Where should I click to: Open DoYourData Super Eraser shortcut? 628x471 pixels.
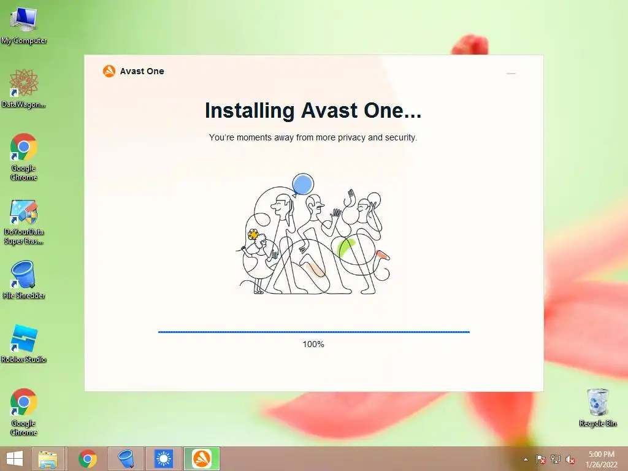click(x=24, y=221)
